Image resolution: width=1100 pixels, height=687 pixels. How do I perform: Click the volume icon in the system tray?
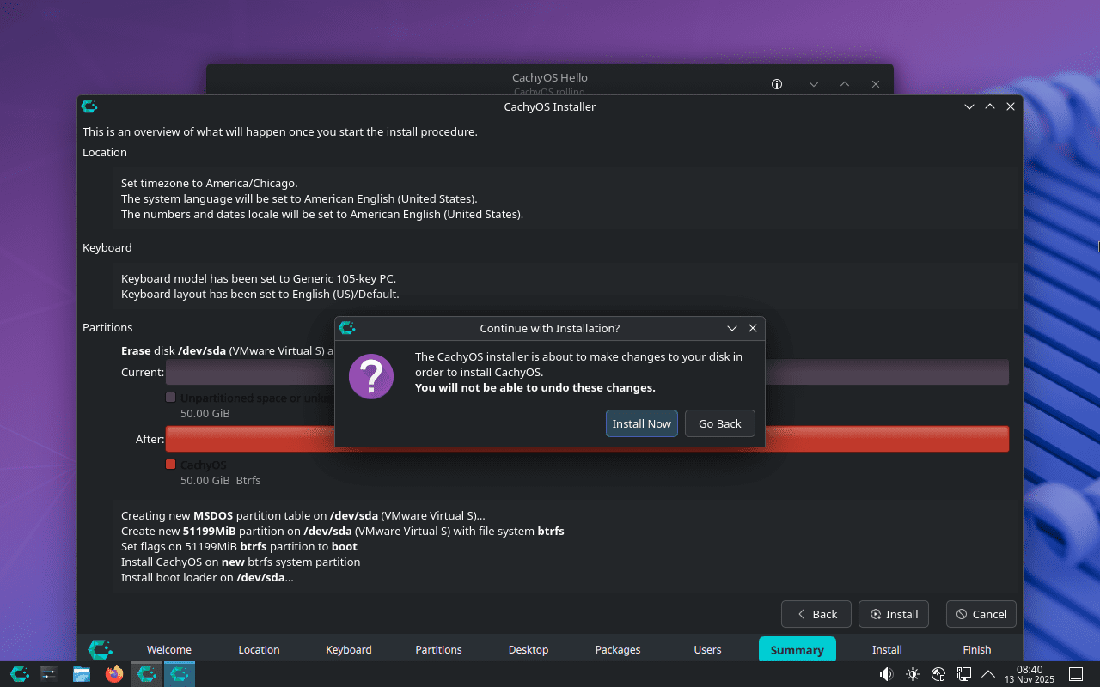[886, 674]
